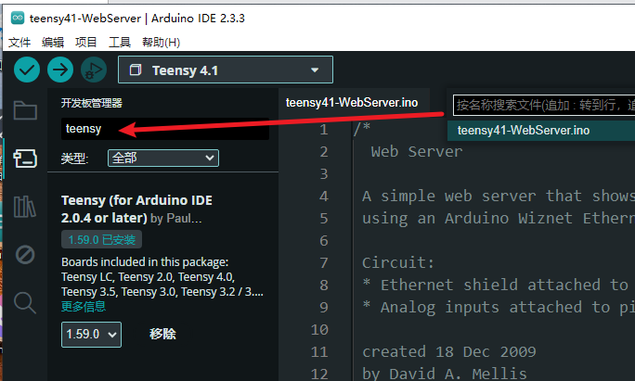Image resolution: width=635 pixels, height=381 pixels.
Task: Start the debugger with the play-bug icon
Action: coord(94,70)
